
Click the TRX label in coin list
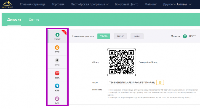click(x=57, y=78)
